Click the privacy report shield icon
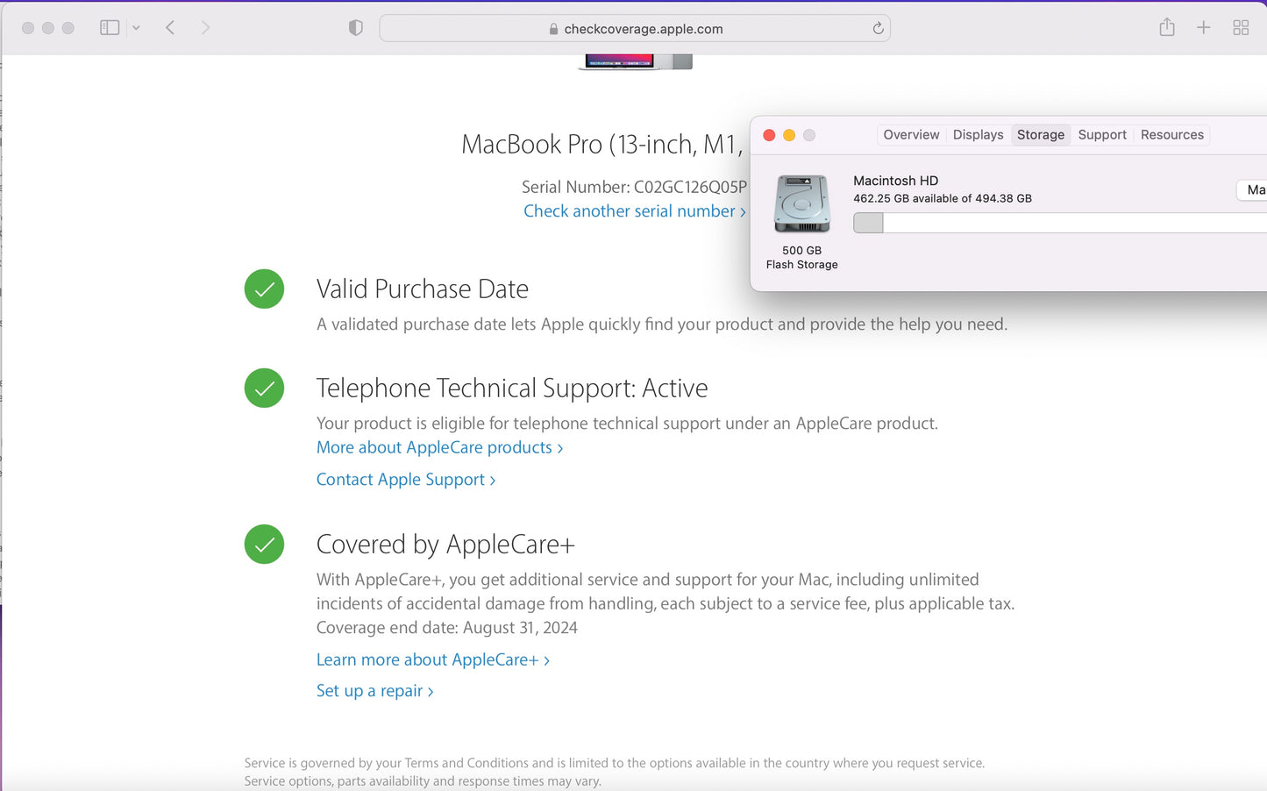Image resolution: width=1267 pixels, height=791 pixels. point(355,28)
